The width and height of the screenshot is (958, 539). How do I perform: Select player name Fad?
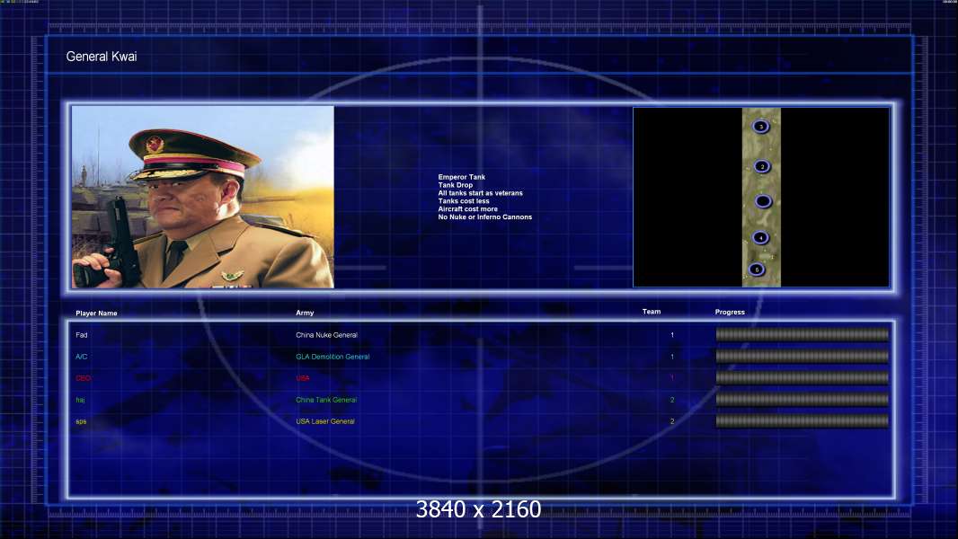tap(82, 335)
